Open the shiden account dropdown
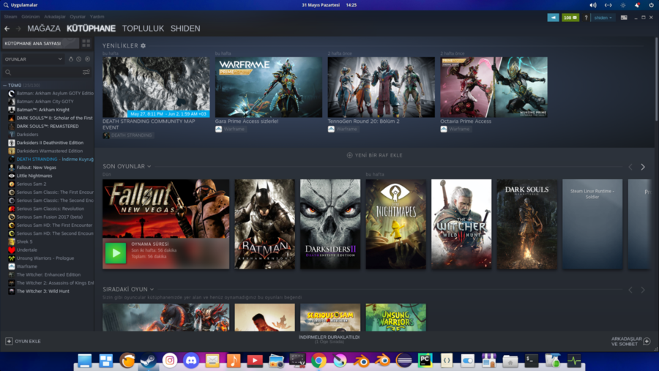 [603, 18]
